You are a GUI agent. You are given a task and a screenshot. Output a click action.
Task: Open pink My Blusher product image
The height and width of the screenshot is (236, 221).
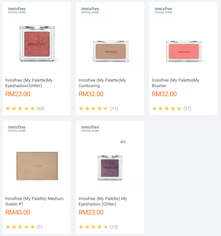[183, 52]
